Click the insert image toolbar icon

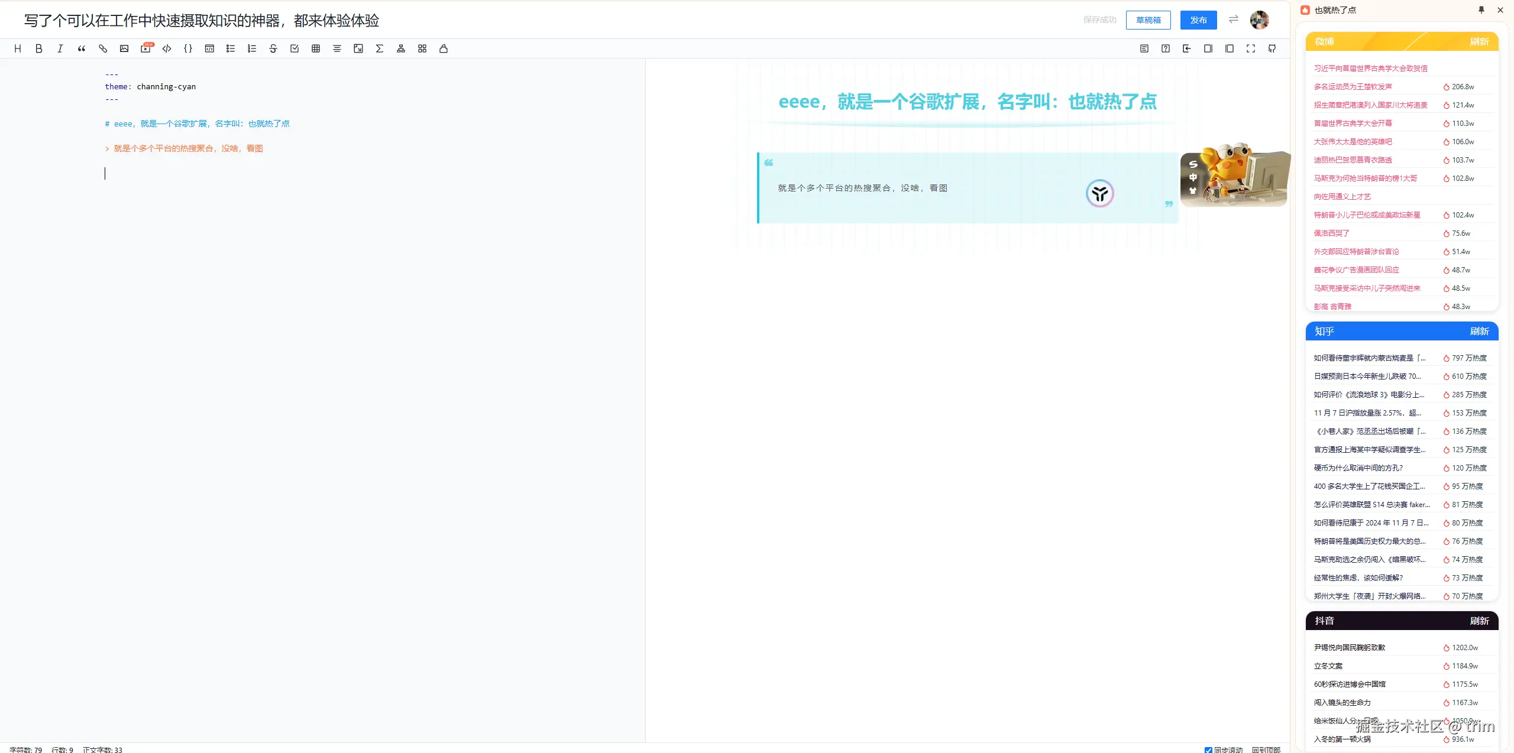pos(124,48)
